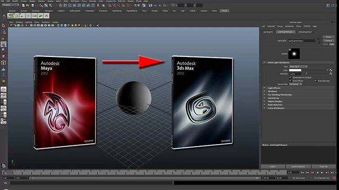
Task: Click the white Color swatch
Action: coord(295,70)
